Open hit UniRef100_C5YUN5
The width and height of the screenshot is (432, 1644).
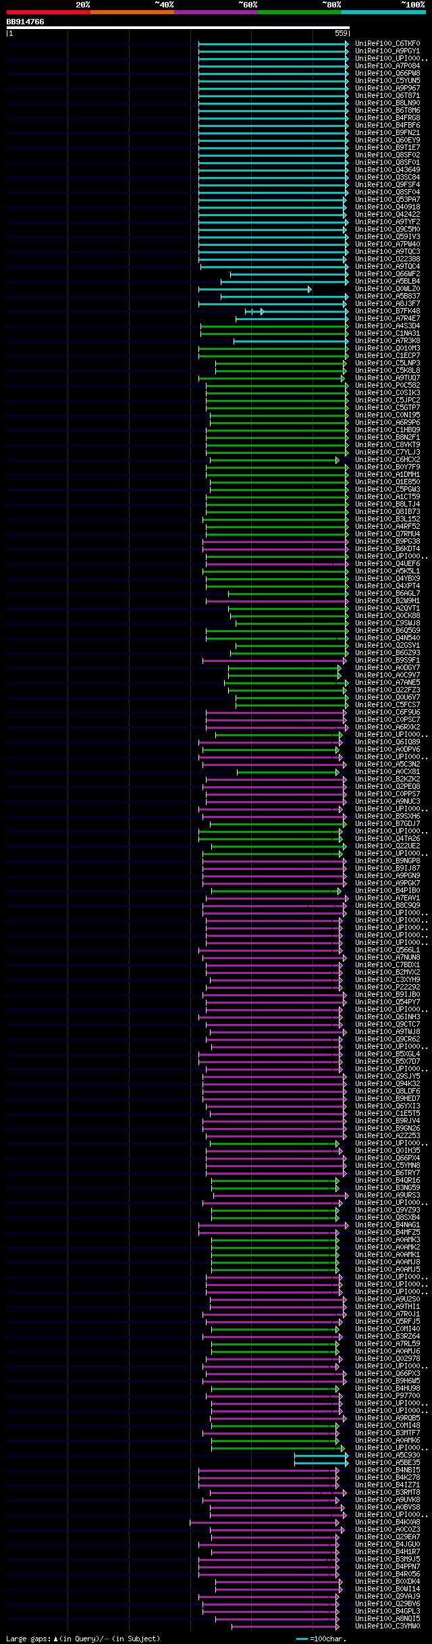pos(387,81)
